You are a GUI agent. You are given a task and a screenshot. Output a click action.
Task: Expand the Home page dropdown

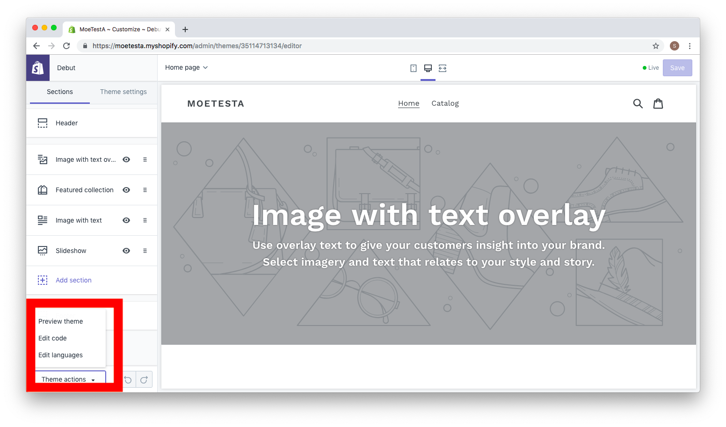[x=186, y=67]
